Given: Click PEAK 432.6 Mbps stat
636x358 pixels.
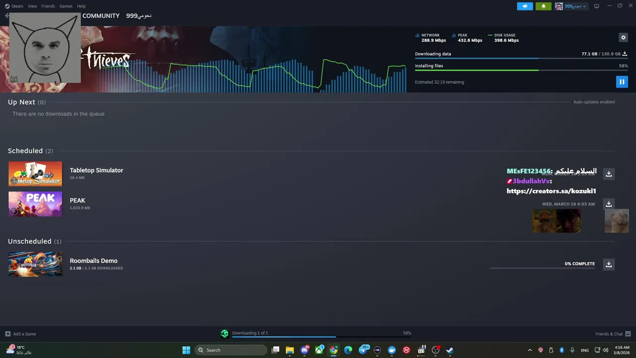Looking at the screenshot, I should [468, 38].
